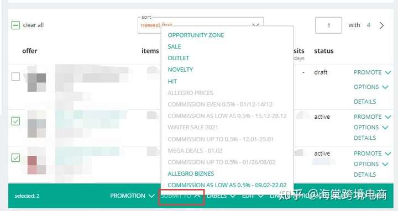Choose COMMISSION AS LOW AS 0.5% - 09.02-22.02
Image resolution: width=398 pixels, height=211 pixels.
pyautogui.click(x=227, y=185)
